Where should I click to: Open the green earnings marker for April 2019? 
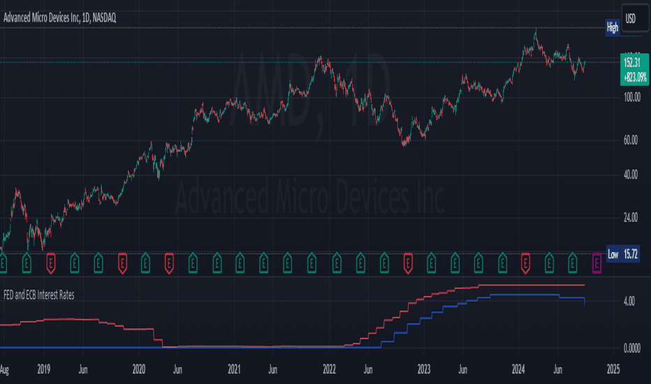coord(74,263)
